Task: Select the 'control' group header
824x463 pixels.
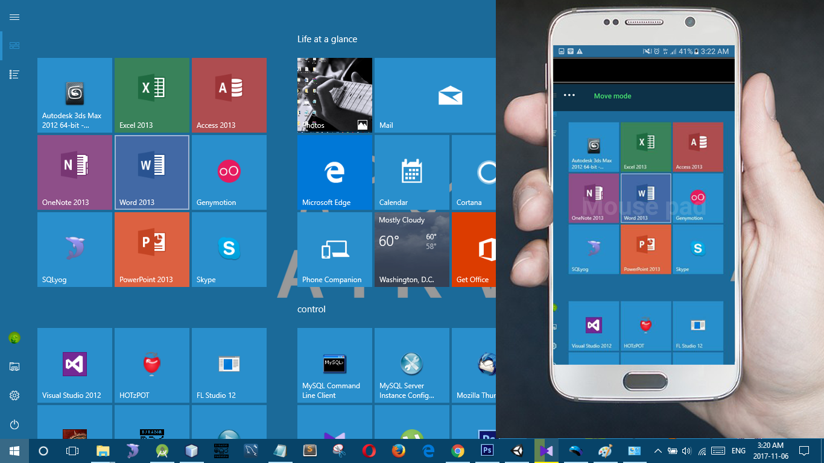Action: 311,309
